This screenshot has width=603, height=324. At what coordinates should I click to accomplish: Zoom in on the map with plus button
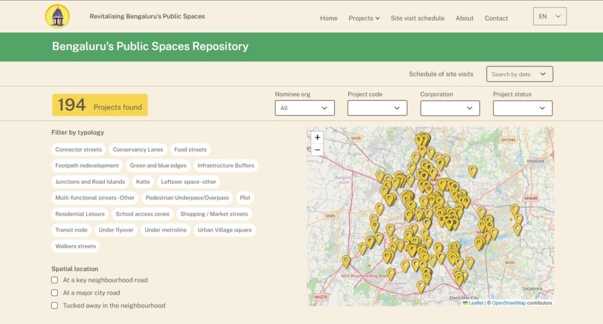tap(317, 137)
